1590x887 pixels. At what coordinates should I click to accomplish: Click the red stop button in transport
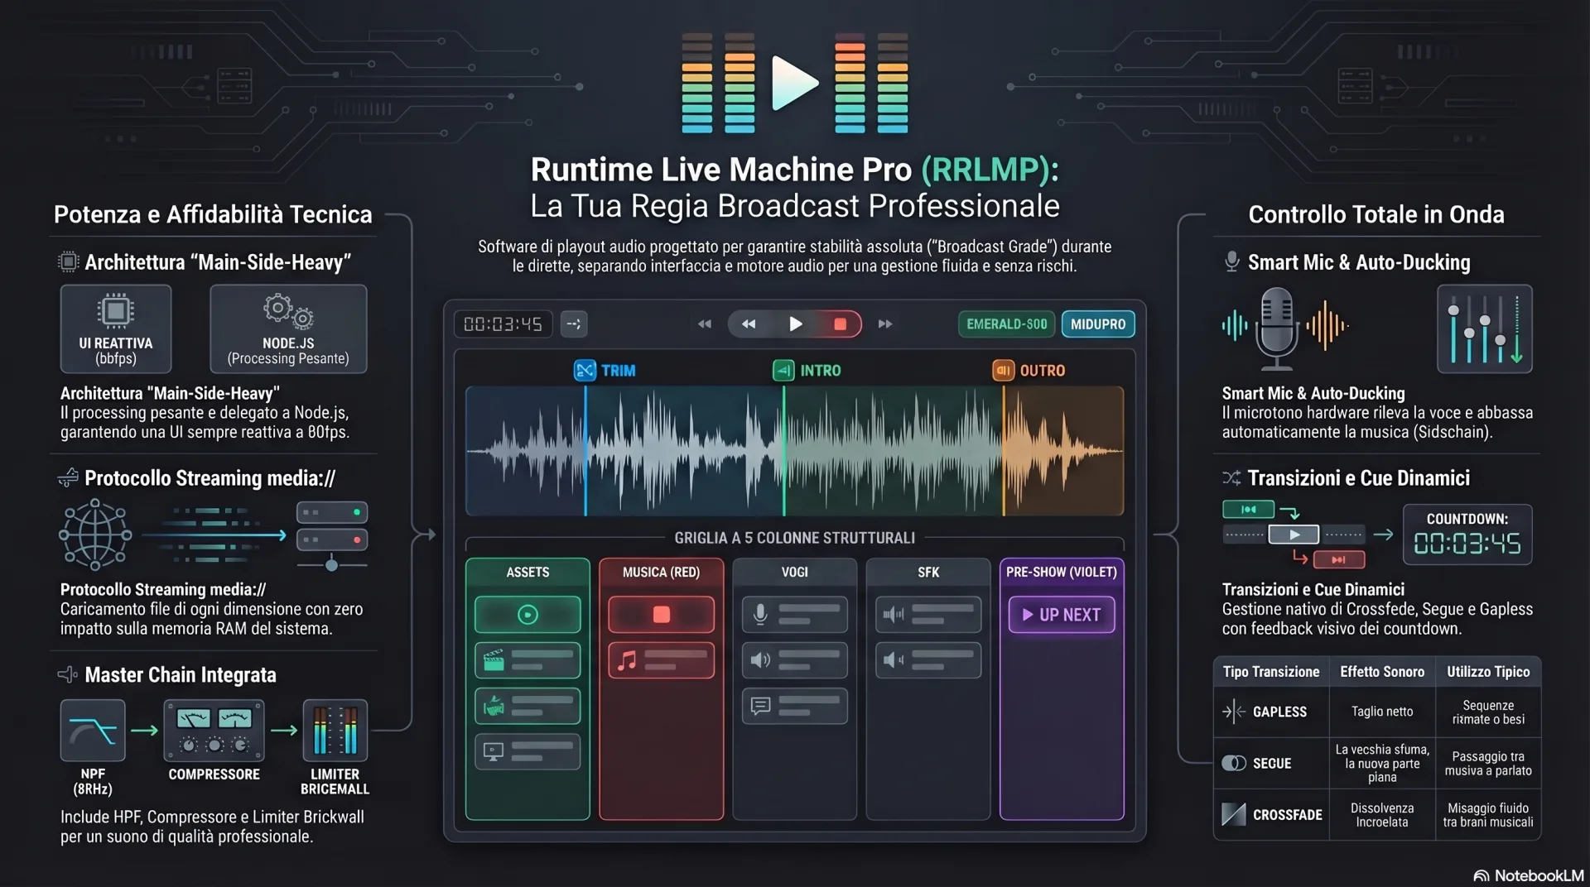coord(840,324)
